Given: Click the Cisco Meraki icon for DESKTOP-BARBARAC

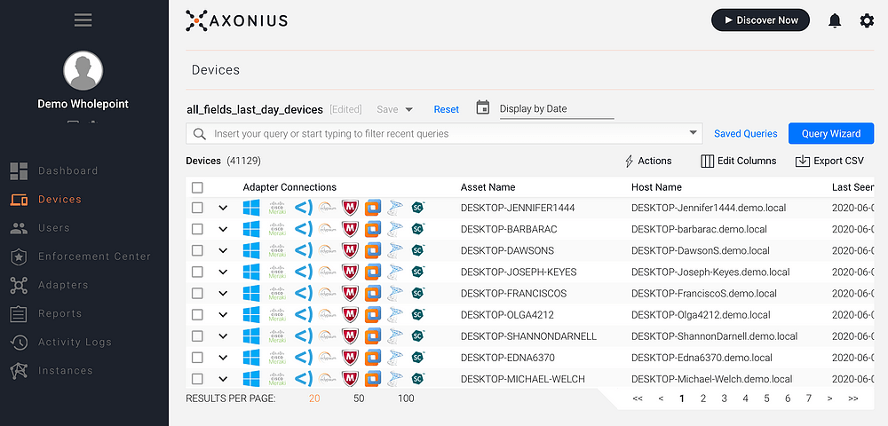Looking at the screenshot, I should pos(277,229).
